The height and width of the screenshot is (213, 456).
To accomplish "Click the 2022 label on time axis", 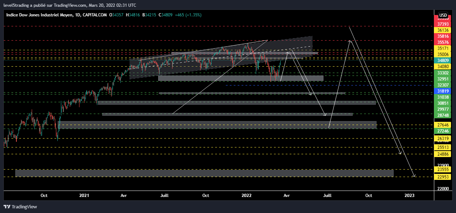I will coord(247,195).
